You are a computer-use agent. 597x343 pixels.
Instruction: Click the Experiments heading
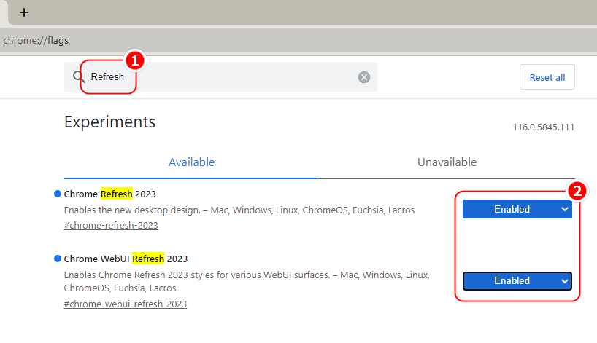(109, 122)
